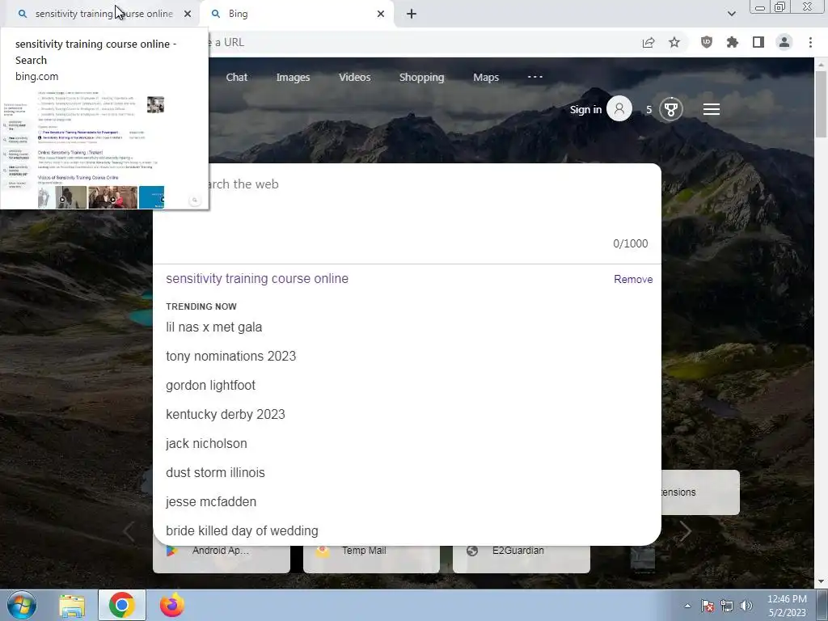The width and height of the screenshot is (828, 621).
Task: Choose trending search lil nas x met gala
Action: pos(213,327)
